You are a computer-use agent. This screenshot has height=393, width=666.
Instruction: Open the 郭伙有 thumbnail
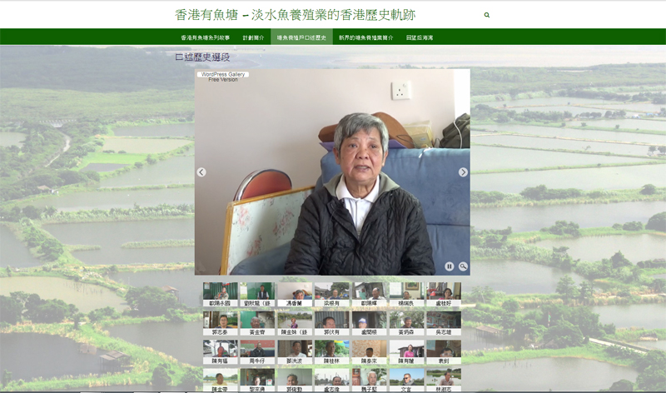coord(332,322)
